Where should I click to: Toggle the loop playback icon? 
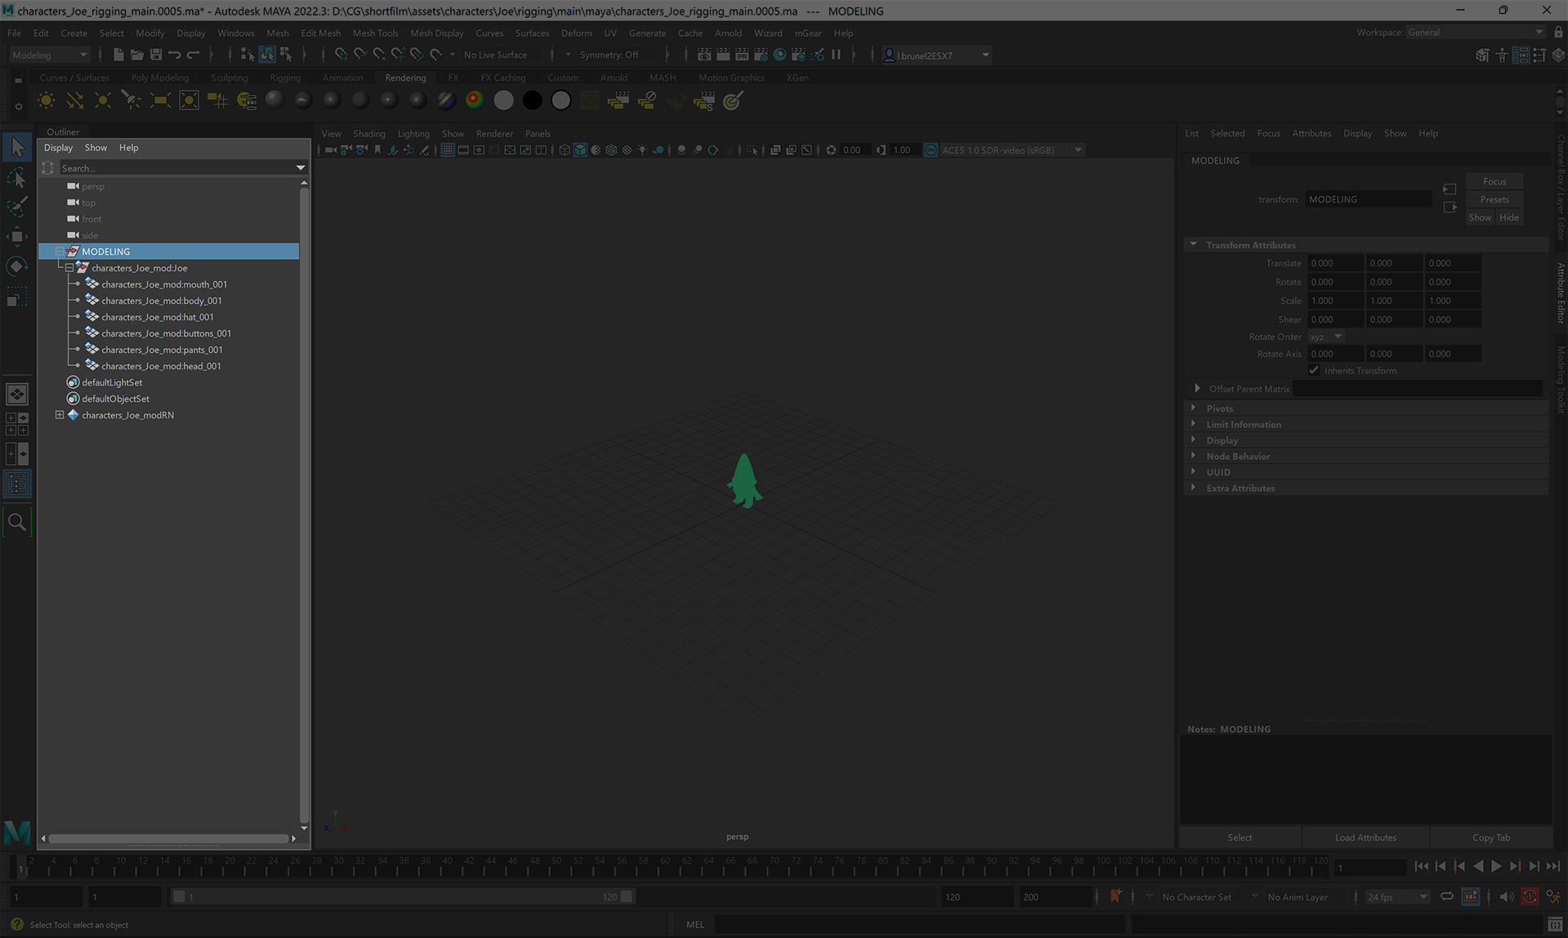tap(1447, 897)
